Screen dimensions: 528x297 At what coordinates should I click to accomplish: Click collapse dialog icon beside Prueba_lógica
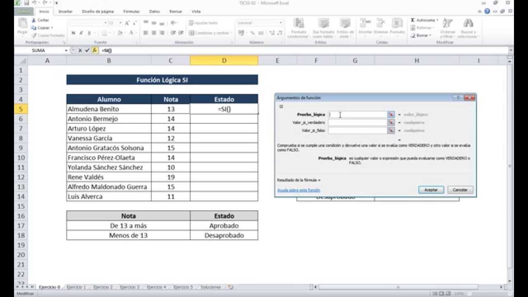point(391,114)
